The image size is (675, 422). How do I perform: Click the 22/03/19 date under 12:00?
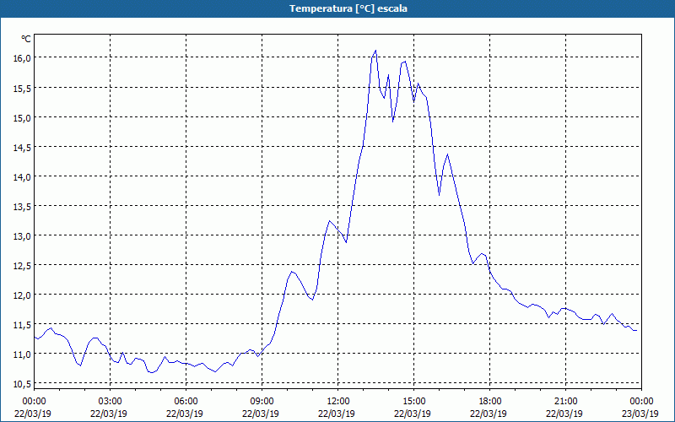point(337,414)
